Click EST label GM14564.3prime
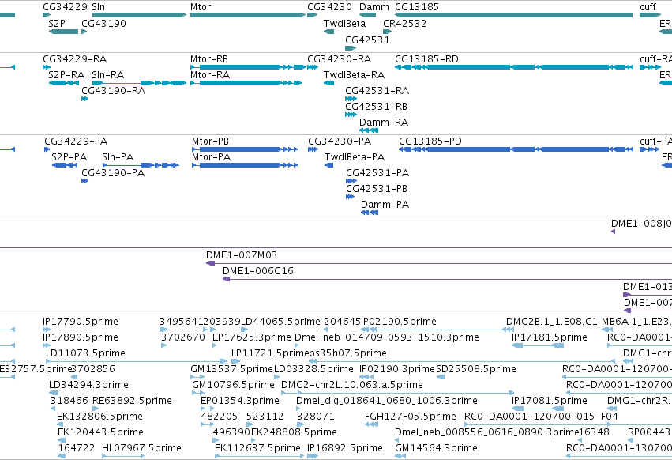The width and height of the screenshot is (672, 460). [x=436, y=448]
